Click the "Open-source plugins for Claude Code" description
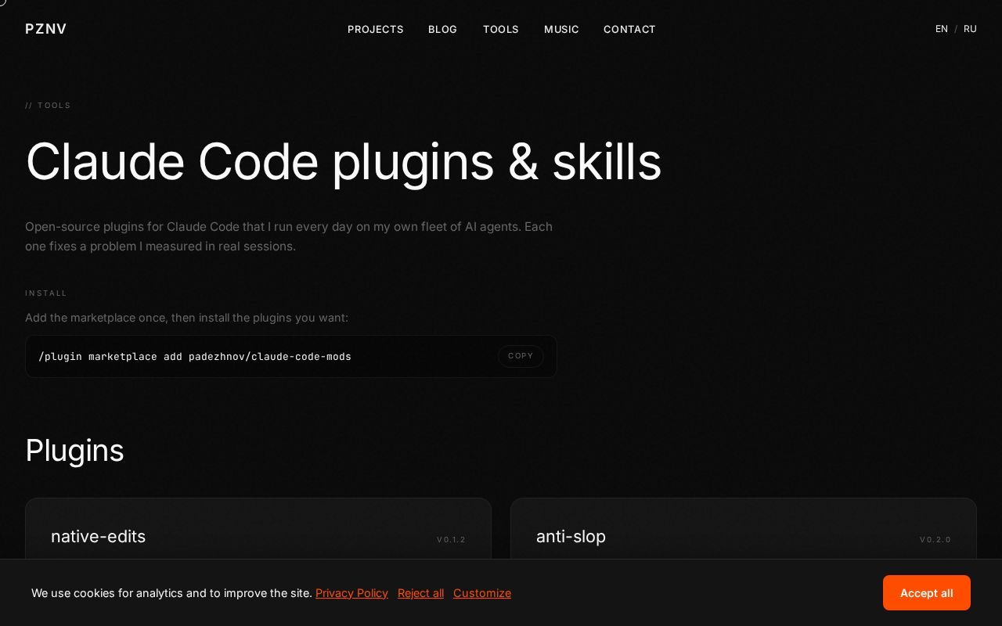This screenshot has height=626, width=1002. click(x=289, y=236)
